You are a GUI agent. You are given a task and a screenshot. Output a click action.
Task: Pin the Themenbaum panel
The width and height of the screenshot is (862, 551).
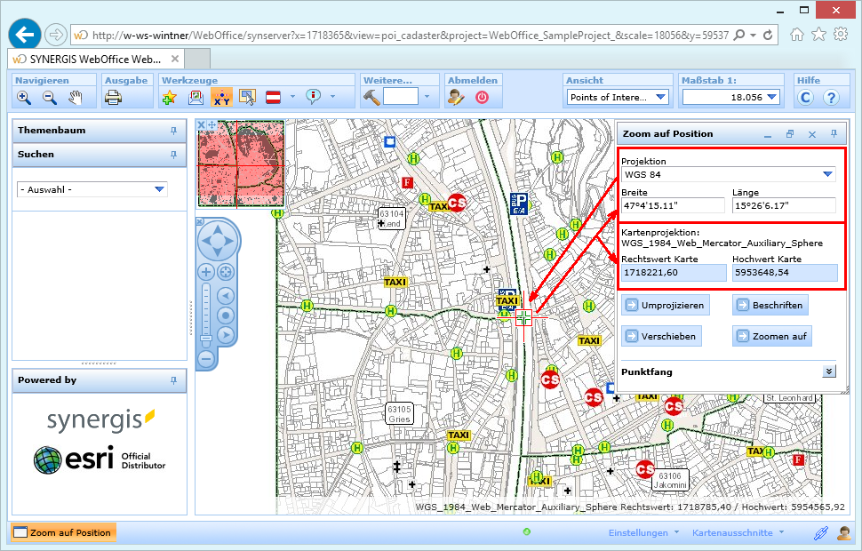coord(173,131)
